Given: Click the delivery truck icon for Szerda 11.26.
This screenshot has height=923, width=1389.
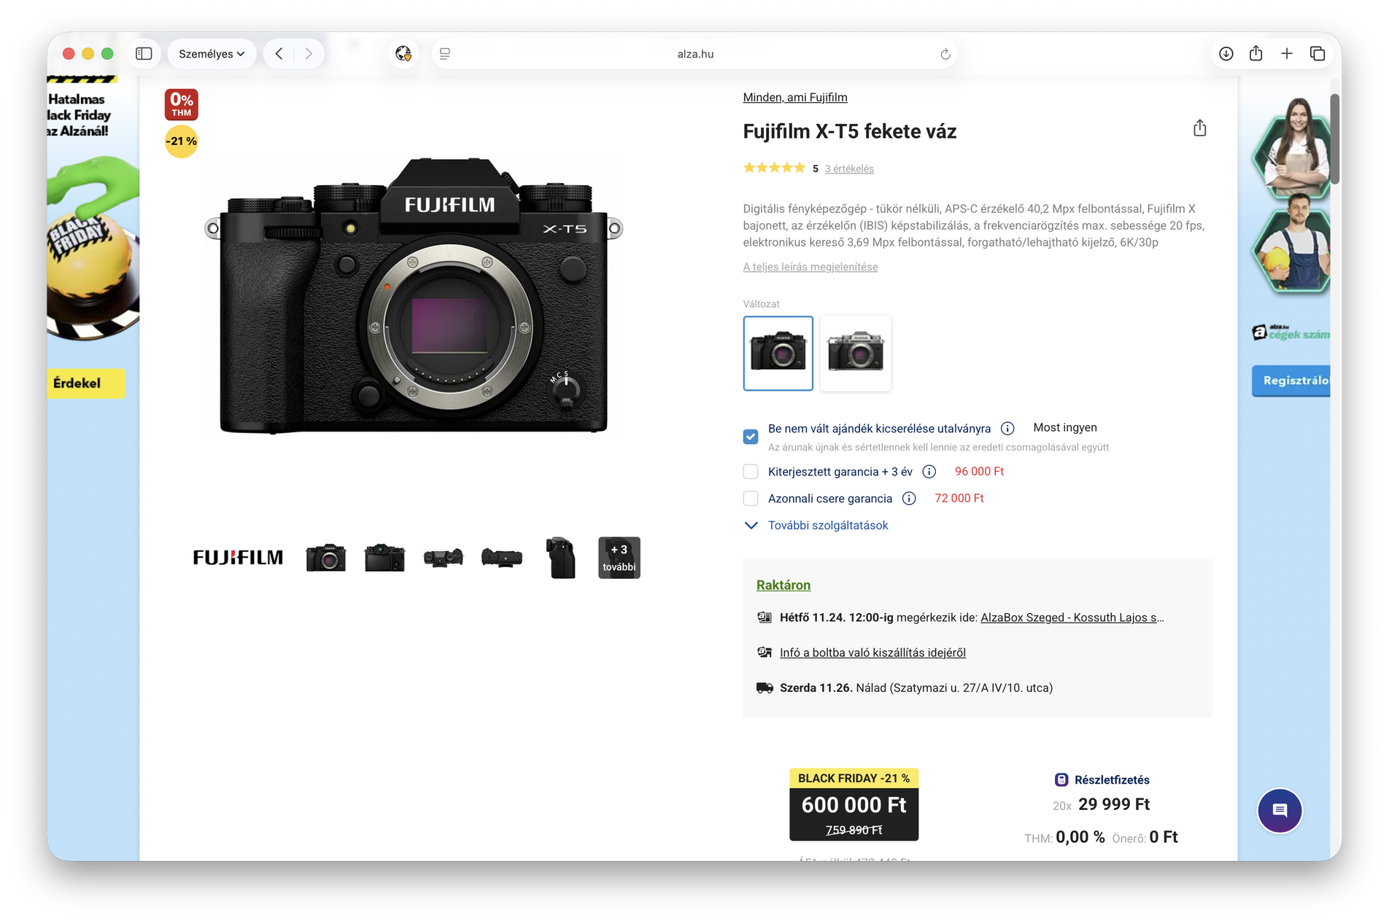Looking at the screenshot, I should pos(765,688).
